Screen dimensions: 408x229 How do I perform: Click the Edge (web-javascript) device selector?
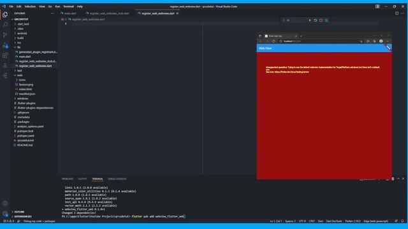(x=375, y=221)
